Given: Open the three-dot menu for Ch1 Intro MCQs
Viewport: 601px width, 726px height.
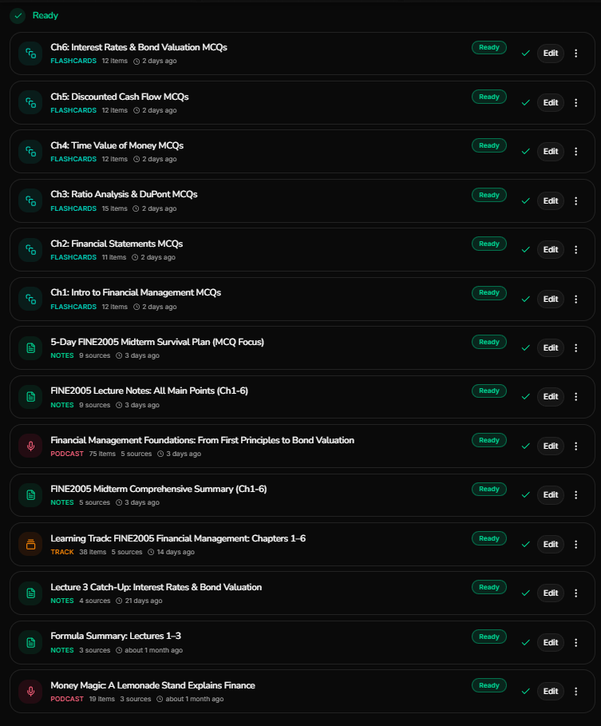Looking at the screenshot, I should [x=576, y=299].
